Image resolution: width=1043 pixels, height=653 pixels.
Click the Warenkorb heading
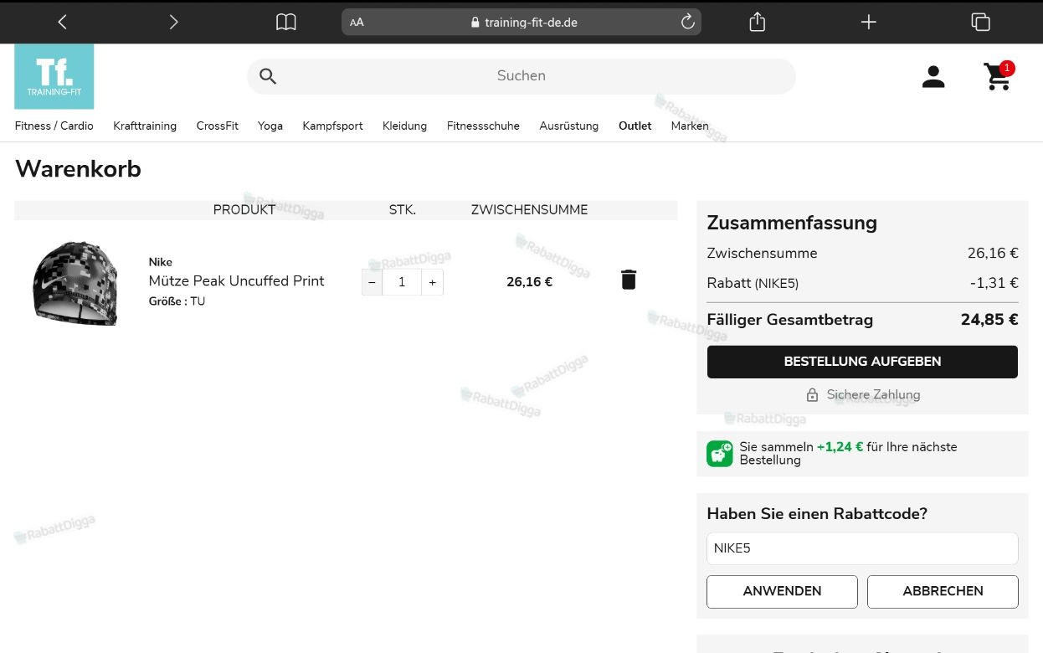[x=78, y=169]
